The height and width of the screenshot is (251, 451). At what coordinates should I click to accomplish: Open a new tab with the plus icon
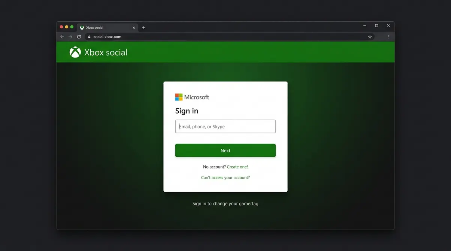(x=143, y=28)
